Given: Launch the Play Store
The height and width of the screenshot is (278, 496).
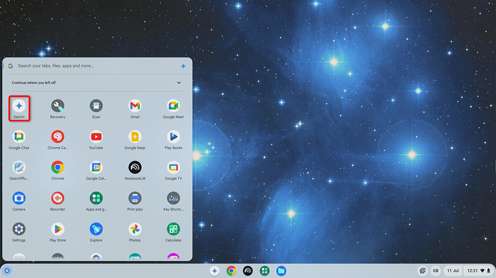Looking at the screenshot, I should [x=58, y=232].
